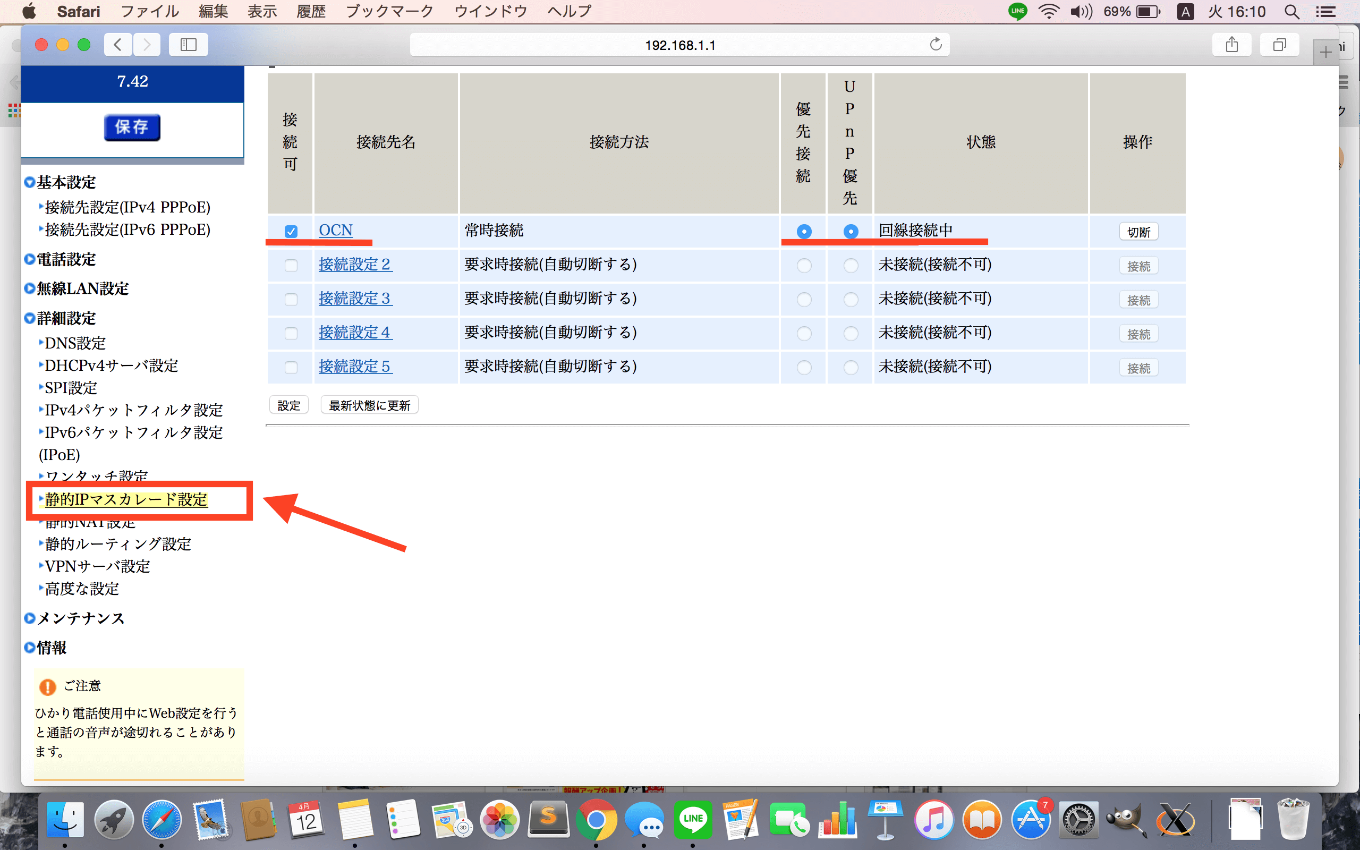This screenshot has height=850, width=1360.
Task: Click the 最新状態に更新 button
Action: click(x=369, y=404)
